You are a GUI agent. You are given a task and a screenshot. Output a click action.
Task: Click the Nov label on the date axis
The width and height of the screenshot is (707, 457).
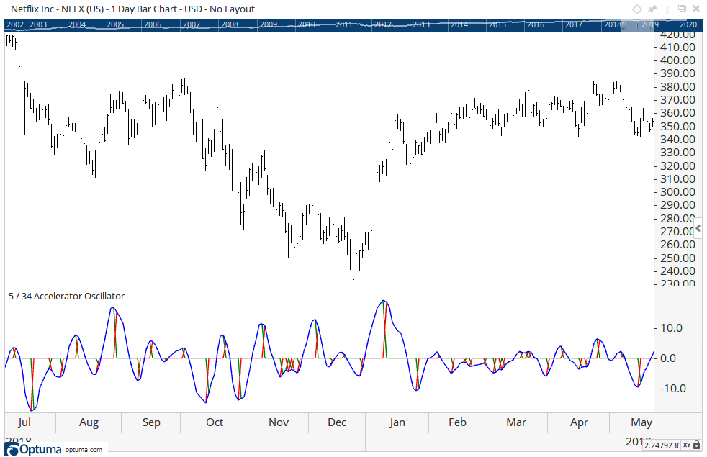(279, 422)
